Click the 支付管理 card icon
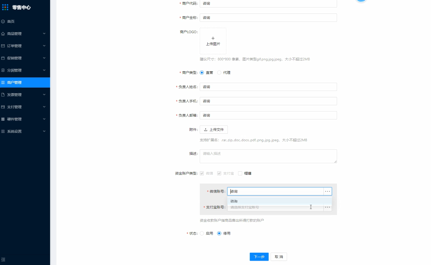This screenshot has height=265, width=431. point(3,107)
